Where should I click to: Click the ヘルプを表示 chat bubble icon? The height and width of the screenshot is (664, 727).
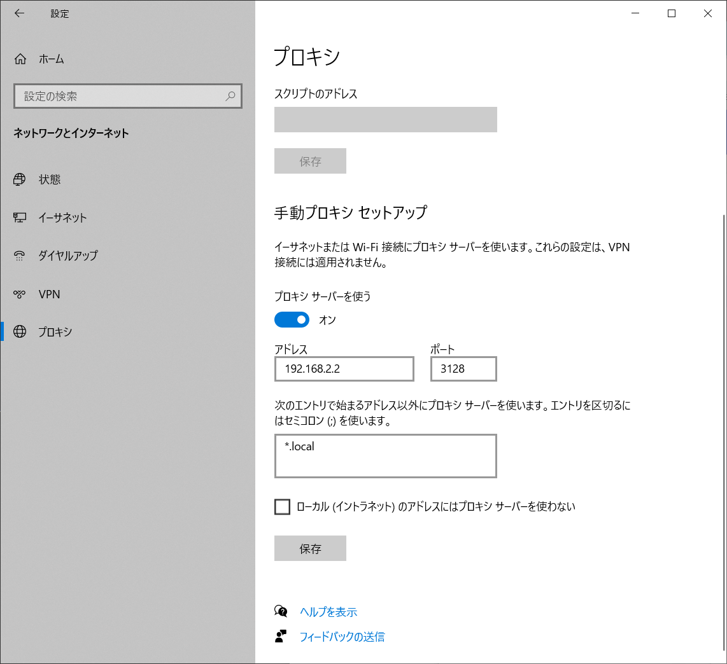point(281,611)
